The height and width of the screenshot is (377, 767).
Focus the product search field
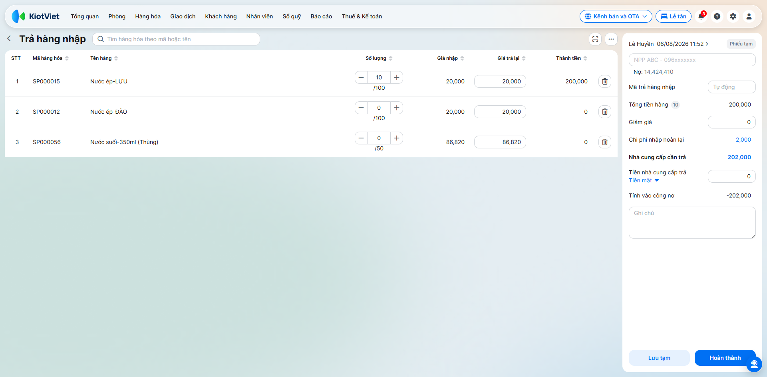tap(176, 39)
